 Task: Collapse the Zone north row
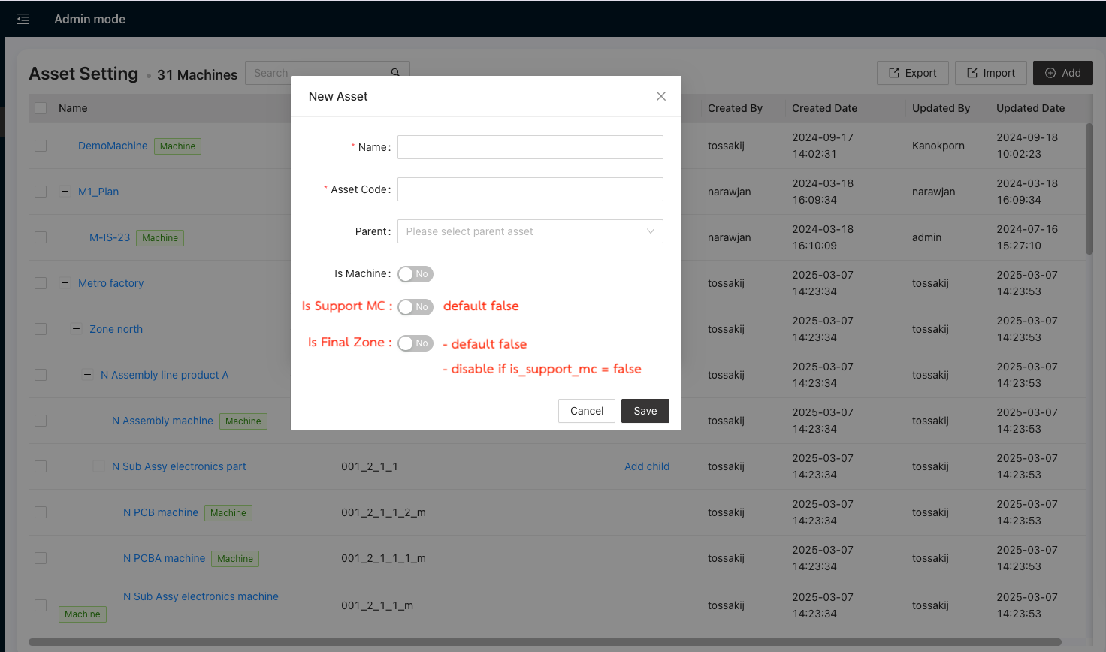[x=77, y=329]
